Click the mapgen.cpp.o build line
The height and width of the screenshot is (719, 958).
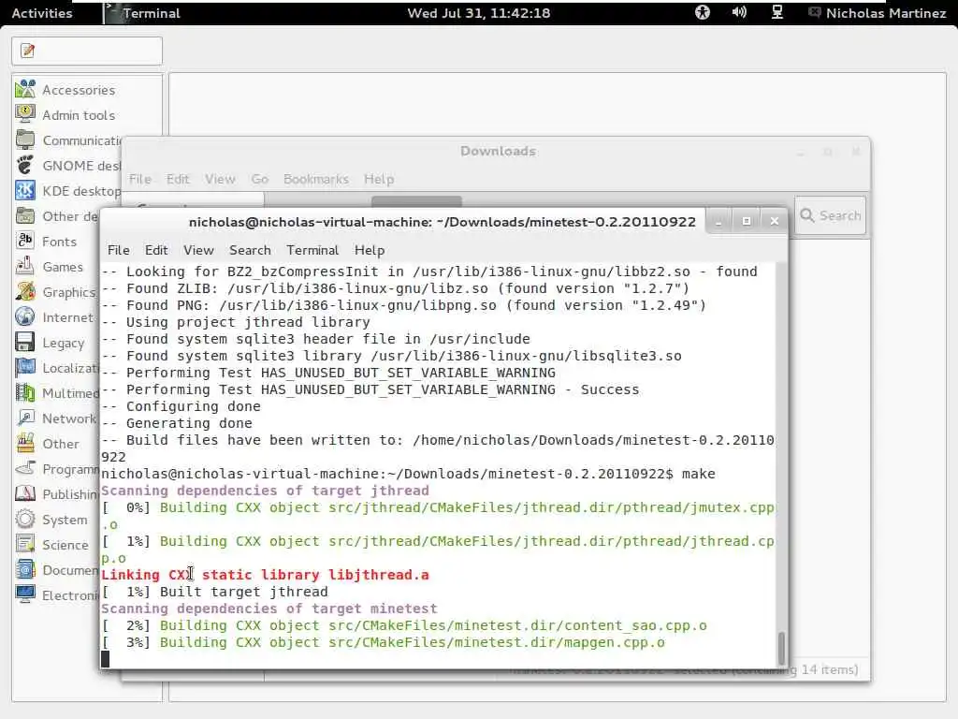coord(383,642)
